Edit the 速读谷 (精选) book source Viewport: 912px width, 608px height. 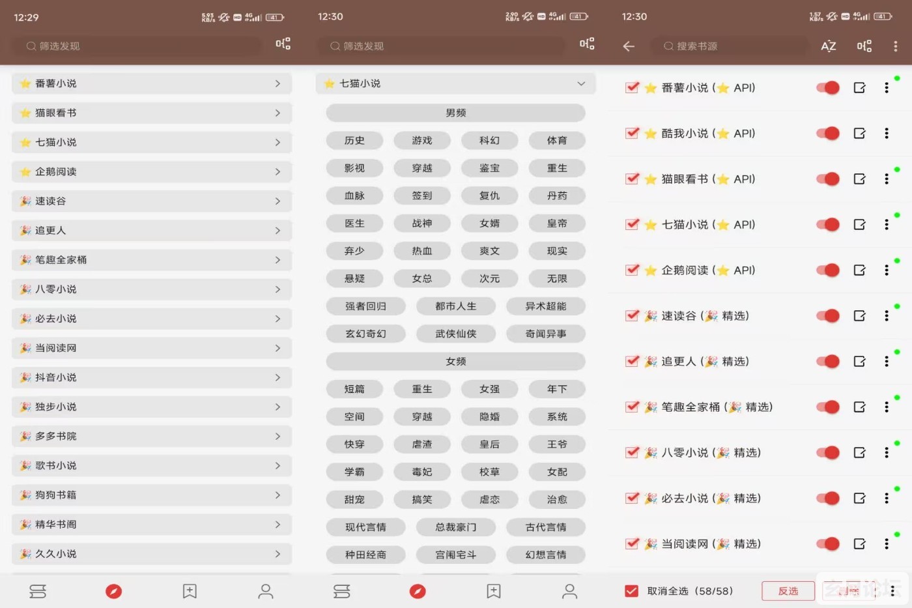point(860,316)
